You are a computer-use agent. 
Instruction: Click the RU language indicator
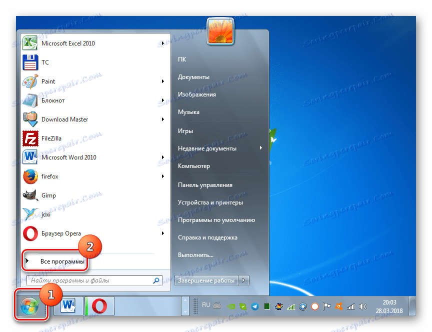point(206,305)
